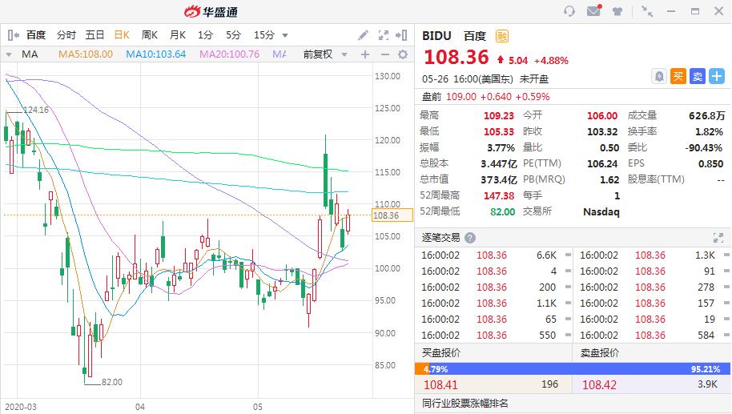Open the minute interval dropdown after 15分
The height and width of the screenshot is (414, 732).
click(285, 35)
